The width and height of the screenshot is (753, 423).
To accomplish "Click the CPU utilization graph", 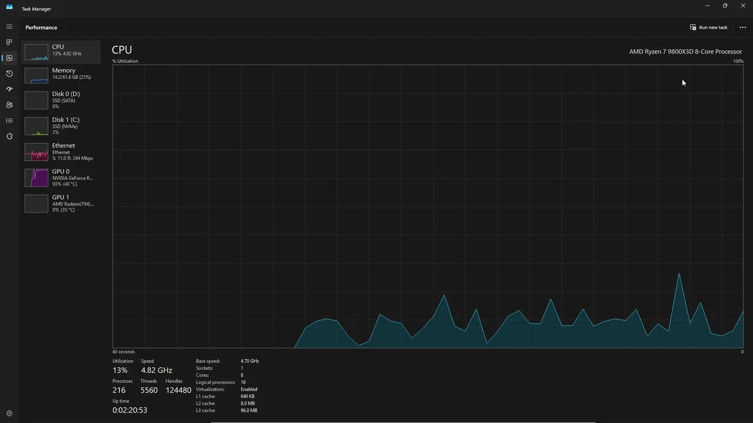I will 428,206.
